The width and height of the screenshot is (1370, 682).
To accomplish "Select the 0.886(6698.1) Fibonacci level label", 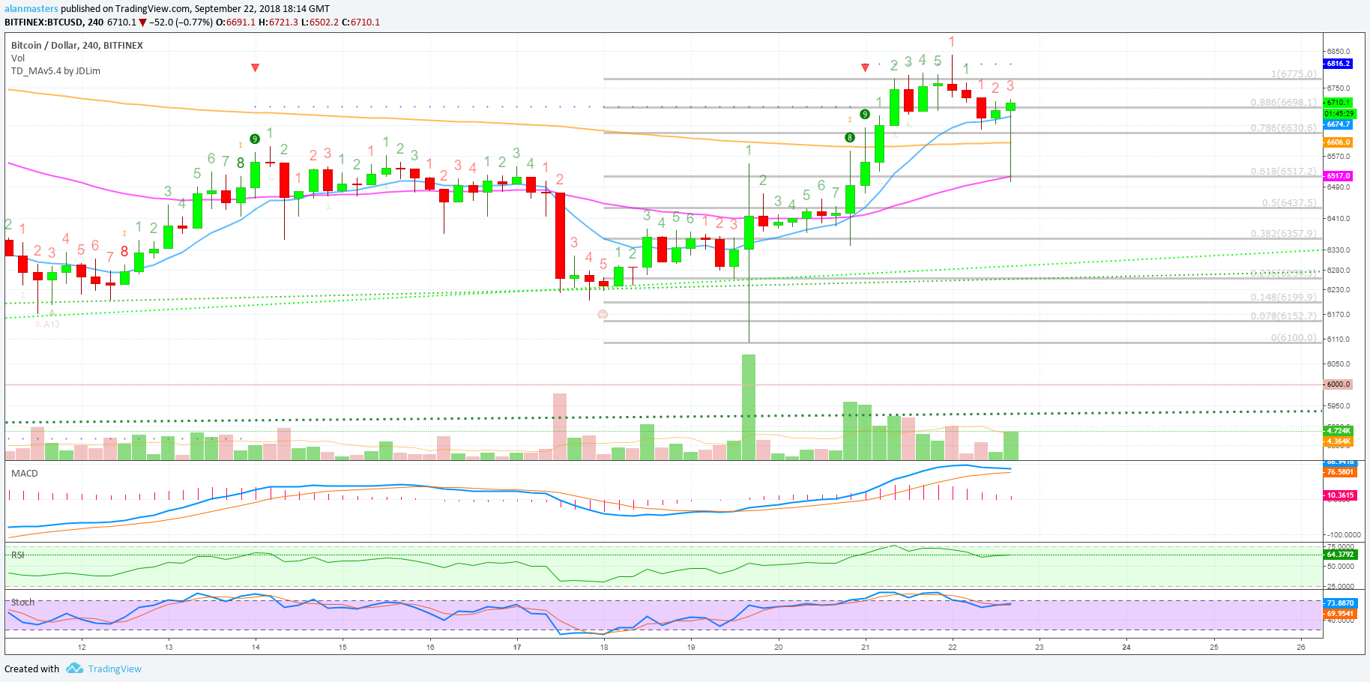I will pyautogui.click(x=1283, y=103).
